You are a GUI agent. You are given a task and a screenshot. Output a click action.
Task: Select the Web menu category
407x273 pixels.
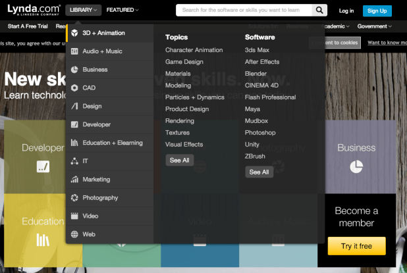pos(109,234)
